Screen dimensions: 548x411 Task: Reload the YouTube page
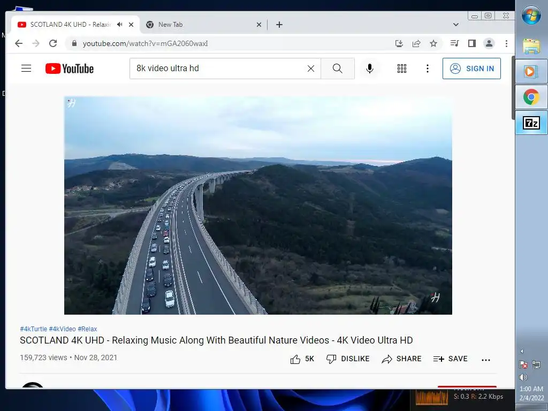[x=53, y=43]
